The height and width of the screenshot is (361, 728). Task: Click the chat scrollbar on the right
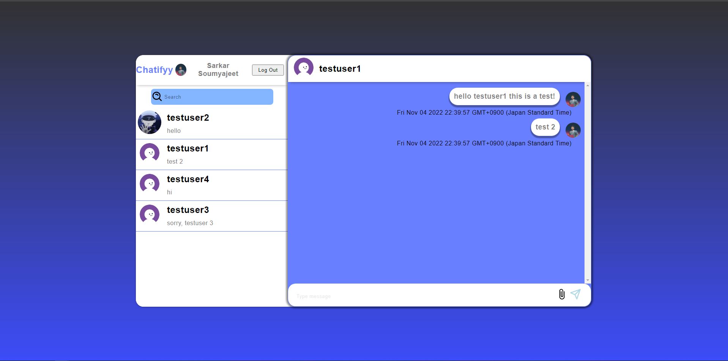coord(588,182)
